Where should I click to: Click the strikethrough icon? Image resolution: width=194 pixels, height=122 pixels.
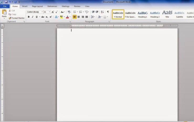pyautogui.click(x=43, y=17)
